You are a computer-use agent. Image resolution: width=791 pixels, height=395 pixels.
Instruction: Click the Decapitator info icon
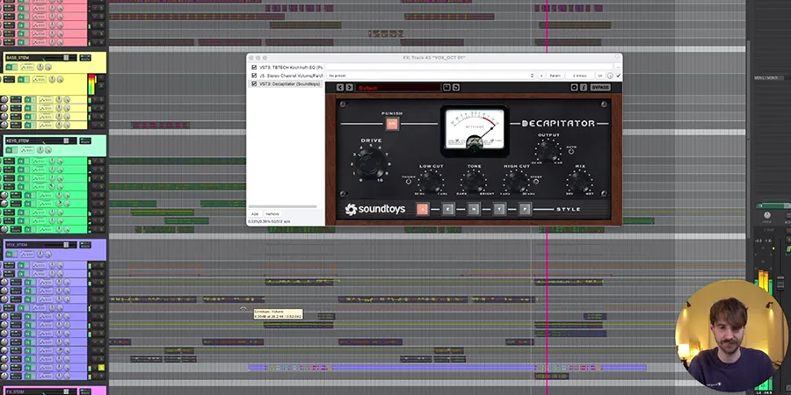[x=584, y=88]
